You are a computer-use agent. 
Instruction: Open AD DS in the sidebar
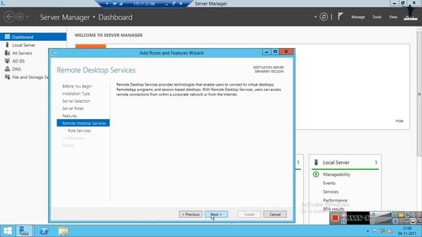point(18,61)
